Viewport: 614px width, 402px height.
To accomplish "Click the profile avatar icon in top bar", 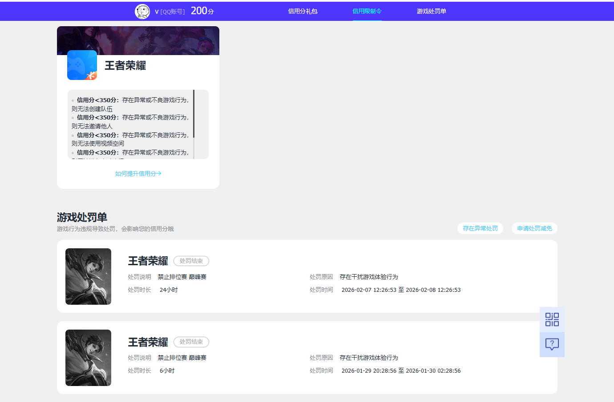I will point(142,11).
